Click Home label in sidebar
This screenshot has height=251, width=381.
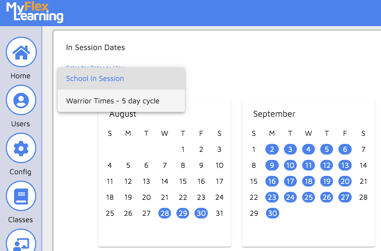[21, 76]
